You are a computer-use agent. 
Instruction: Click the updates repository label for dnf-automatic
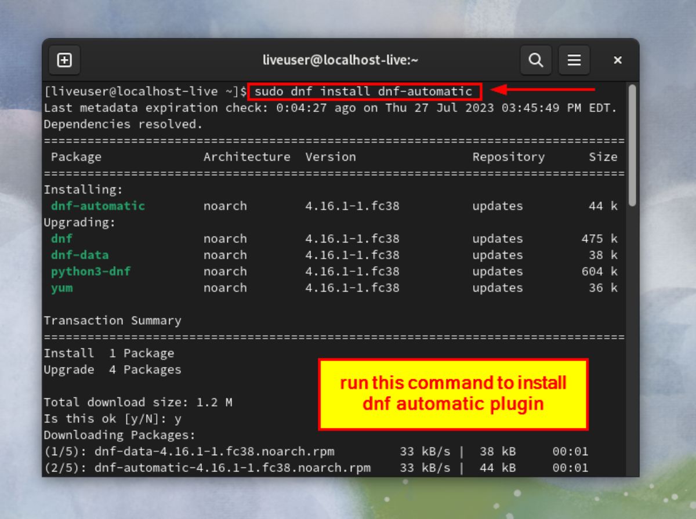[496, 205]
